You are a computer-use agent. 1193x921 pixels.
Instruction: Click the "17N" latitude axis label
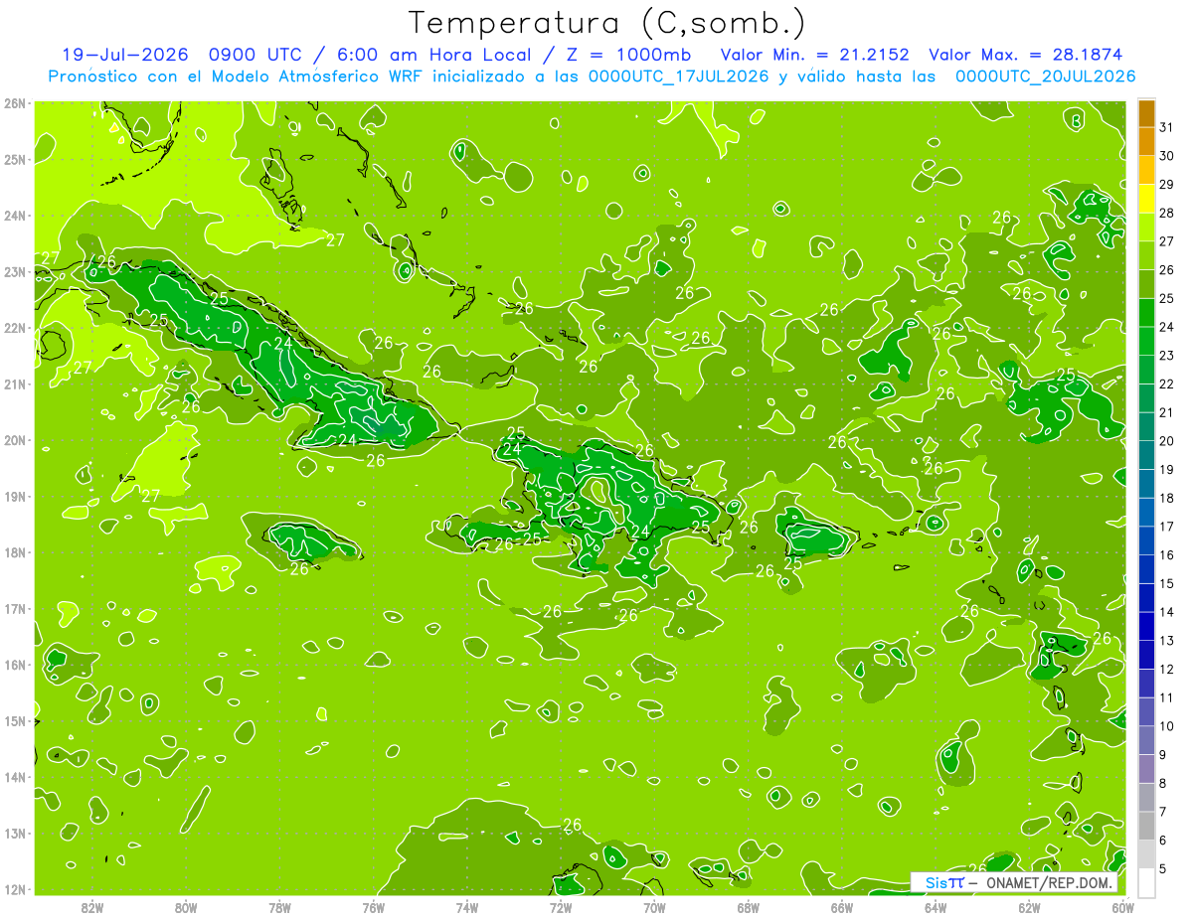[x=14, y=609]
